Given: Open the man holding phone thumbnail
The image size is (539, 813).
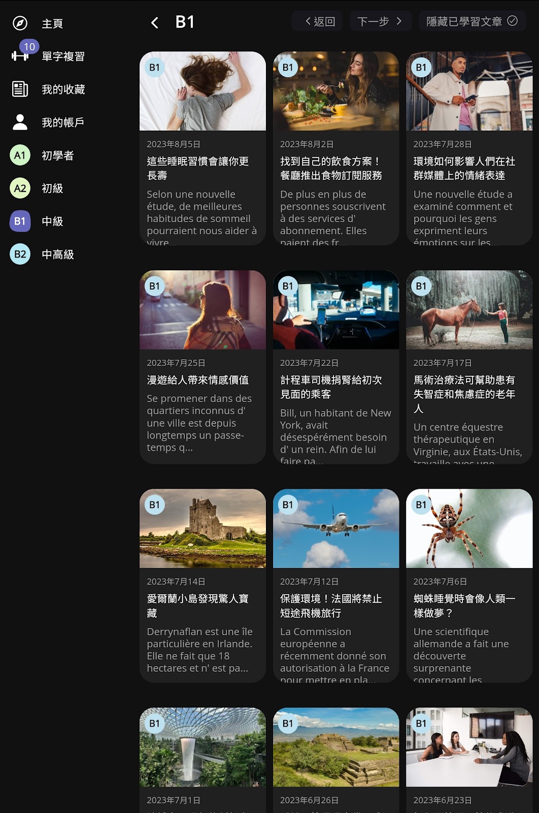Looking at the screenshot, I should (x=469, y=91).
